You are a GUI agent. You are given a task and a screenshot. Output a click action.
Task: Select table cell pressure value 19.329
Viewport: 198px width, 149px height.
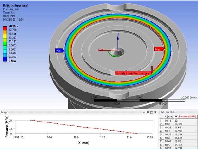(186, 124)
